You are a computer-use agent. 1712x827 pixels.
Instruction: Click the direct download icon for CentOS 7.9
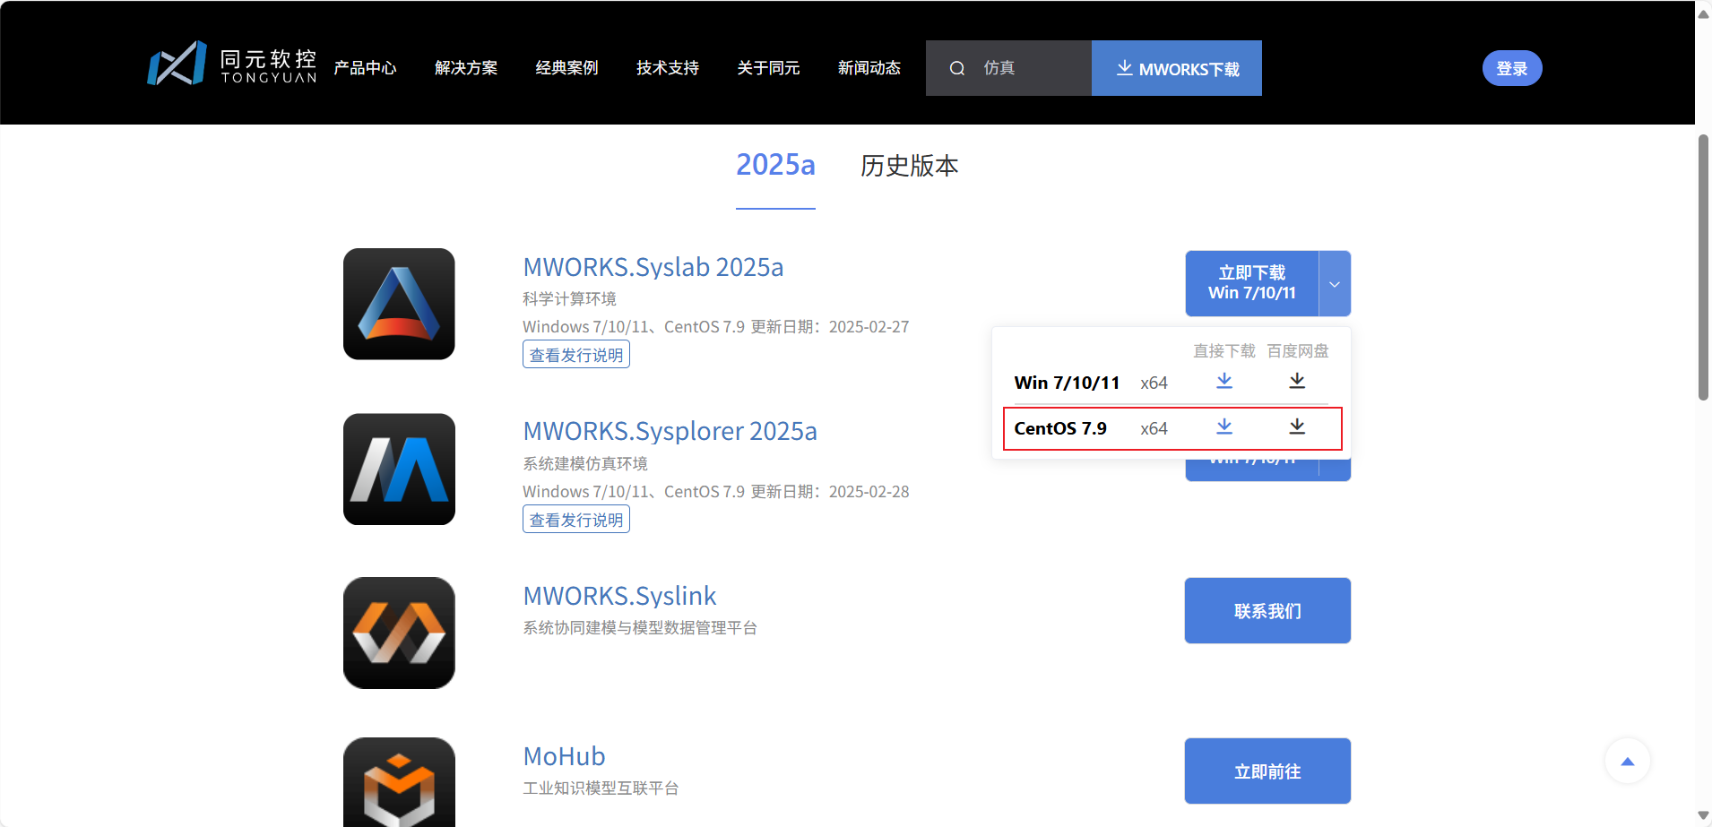[x=1224, y=427]
